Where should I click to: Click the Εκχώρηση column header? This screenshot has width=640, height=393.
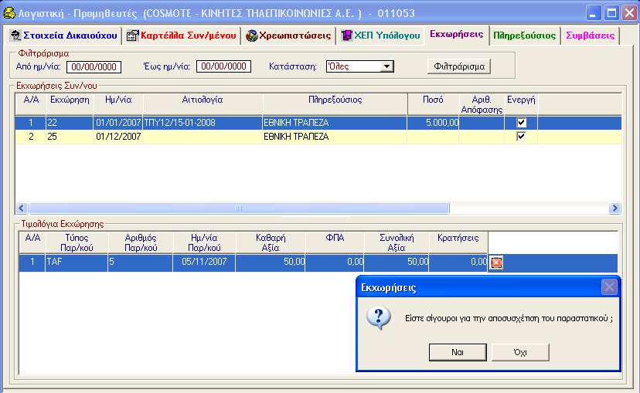pyautogui.click(x=70, y=104)
